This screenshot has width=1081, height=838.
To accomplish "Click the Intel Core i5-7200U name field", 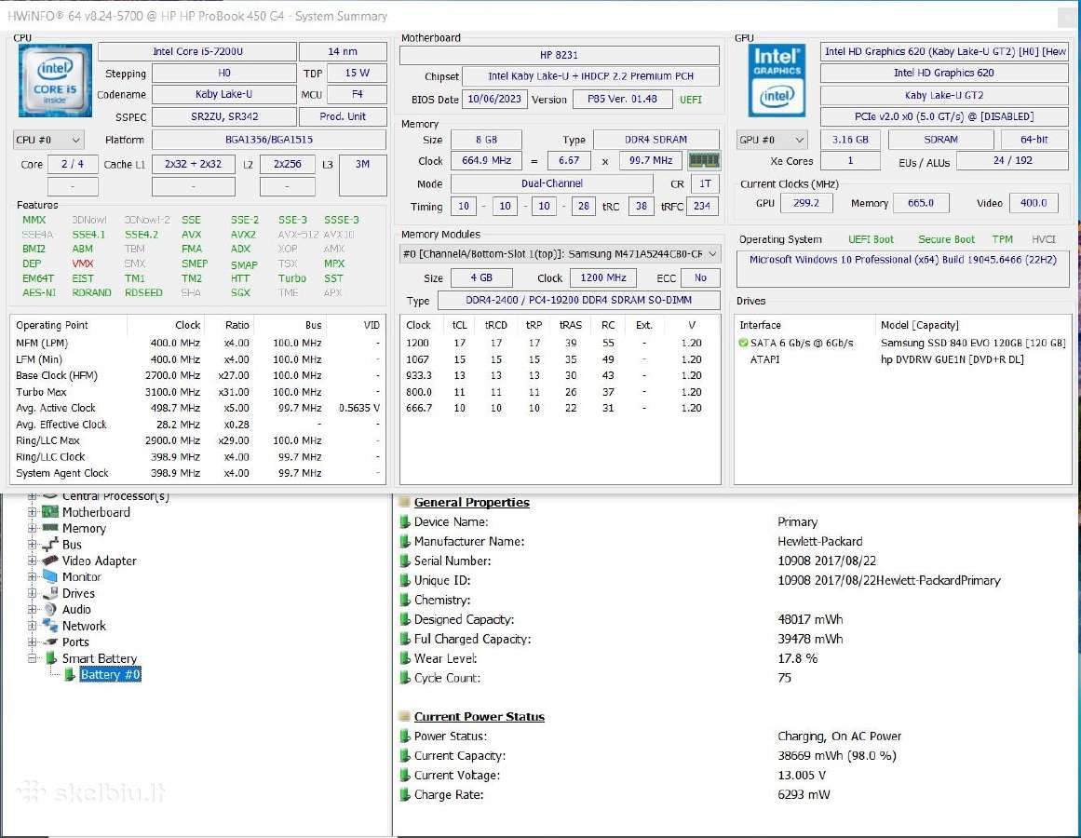I will point(197,52).
